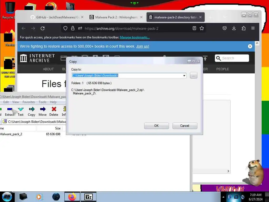Screen dimensions: 269x202
Task: Click 7-Zip address bar archive icon
Action: coord(5,122)
